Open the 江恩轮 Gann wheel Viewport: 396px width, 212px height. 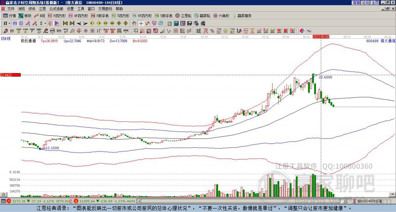pyautogui.click(x=183, y=15)
